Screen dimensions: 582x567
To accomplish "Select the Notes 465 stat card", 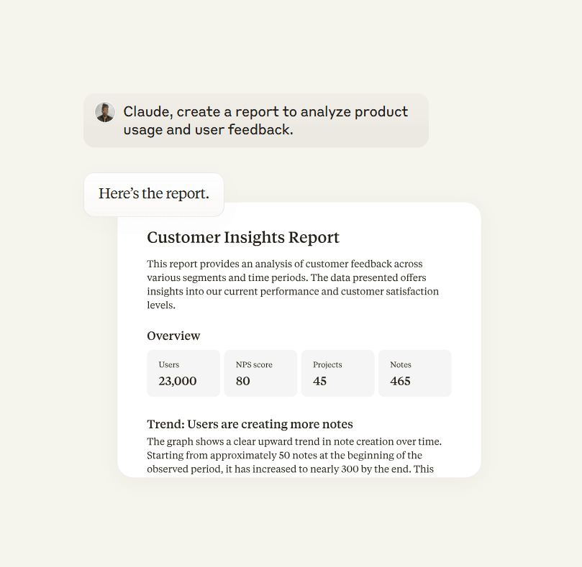I will click(415, 373).
